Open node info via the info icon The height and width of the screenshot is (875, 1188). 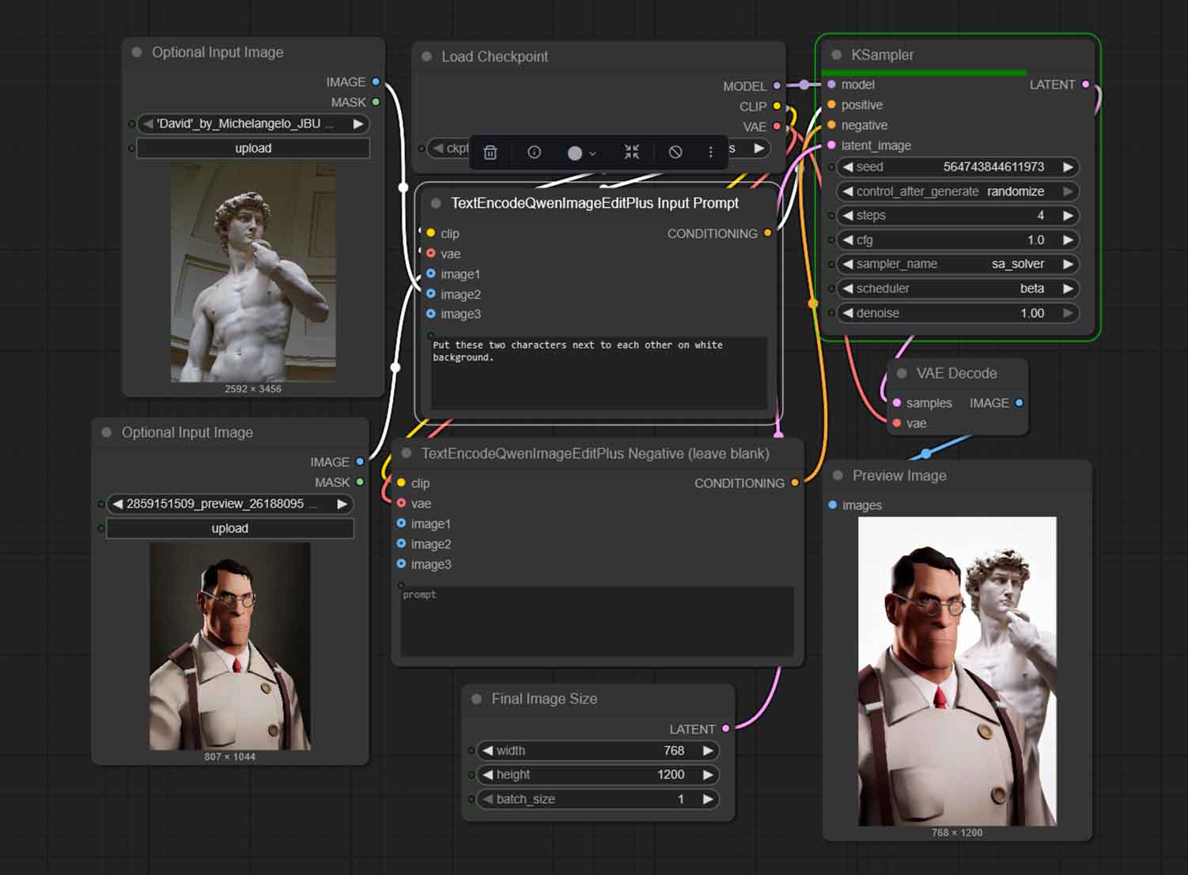[534, 152]
